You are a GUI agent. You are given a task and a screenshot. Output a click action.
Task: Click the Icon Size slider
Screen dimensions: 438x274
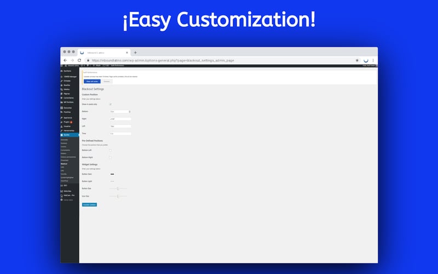[x=118, y=196]
